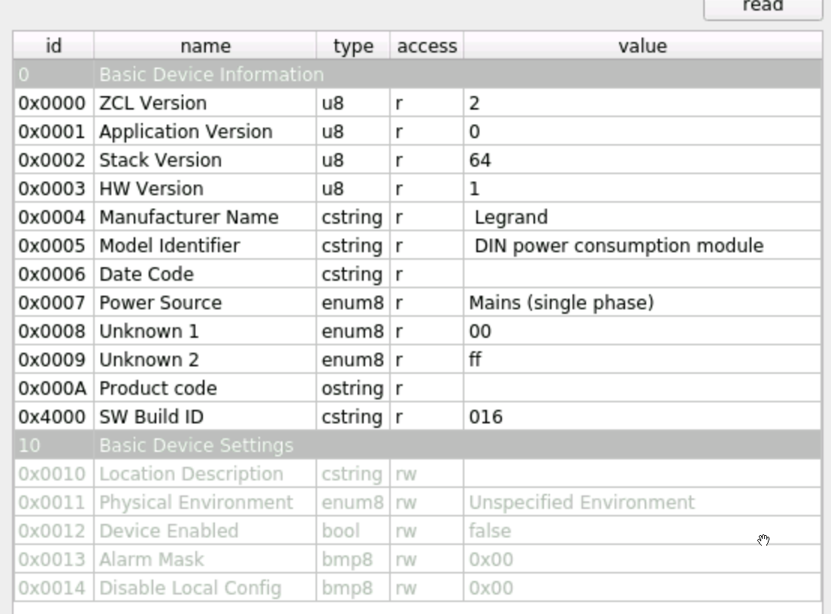Select the Location Description row

[418, 474]
